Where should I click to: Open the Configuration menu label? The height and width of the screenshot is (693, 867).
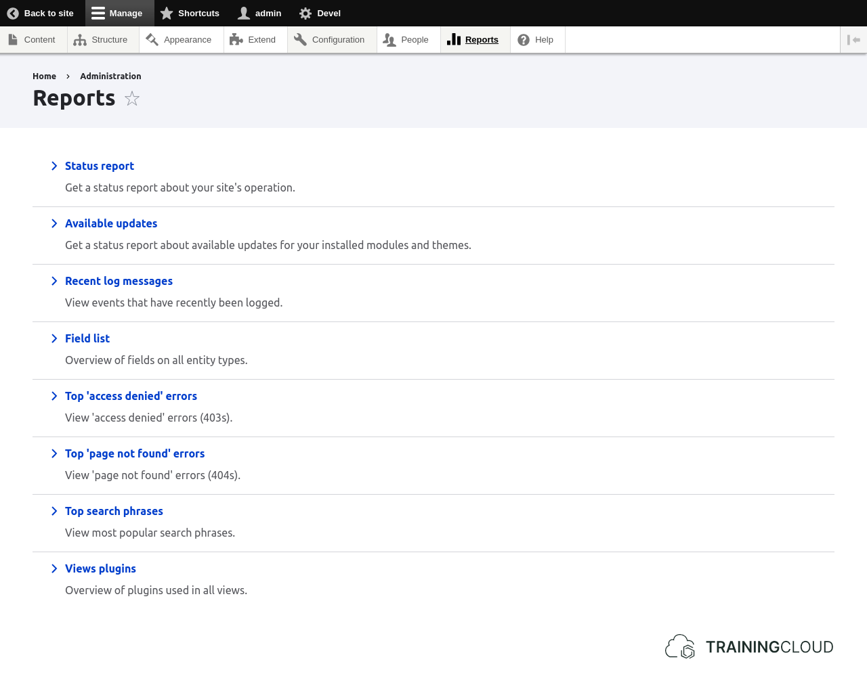coord(338,40)
